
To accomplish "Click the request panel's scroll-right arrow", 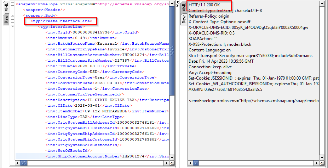I will tap(167, 163).
